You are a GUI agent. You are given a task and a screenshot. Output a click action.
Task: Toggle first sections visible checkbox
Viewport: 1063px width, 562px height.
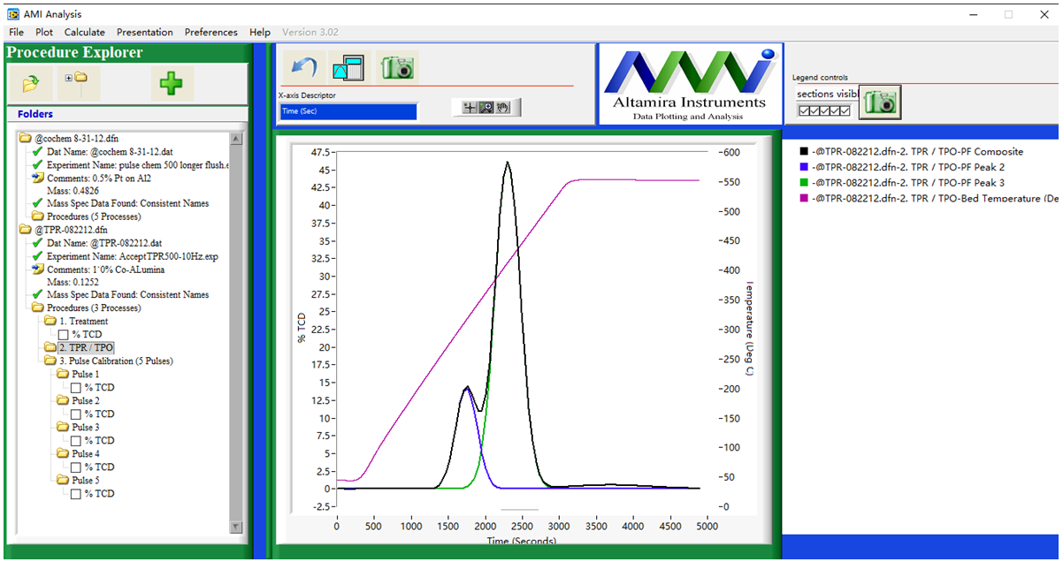click(x=804, y=110)
